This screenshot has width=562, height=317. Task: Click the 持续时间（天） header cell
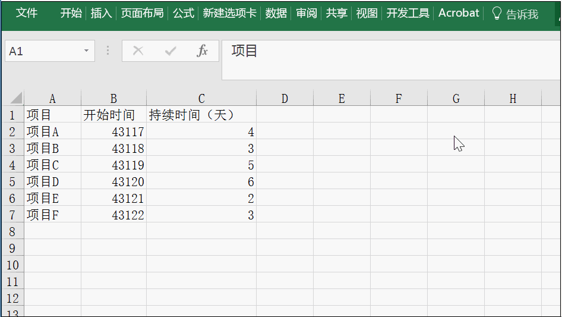click(201, 115)
